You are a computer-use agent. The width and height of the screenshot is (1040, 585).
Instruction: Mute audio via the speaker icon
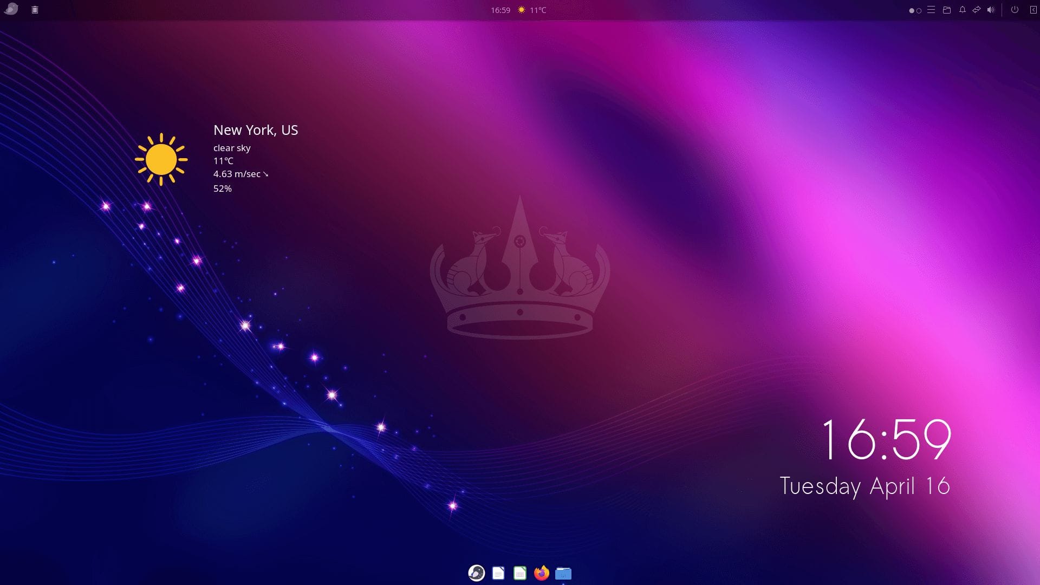pos(991,9)
